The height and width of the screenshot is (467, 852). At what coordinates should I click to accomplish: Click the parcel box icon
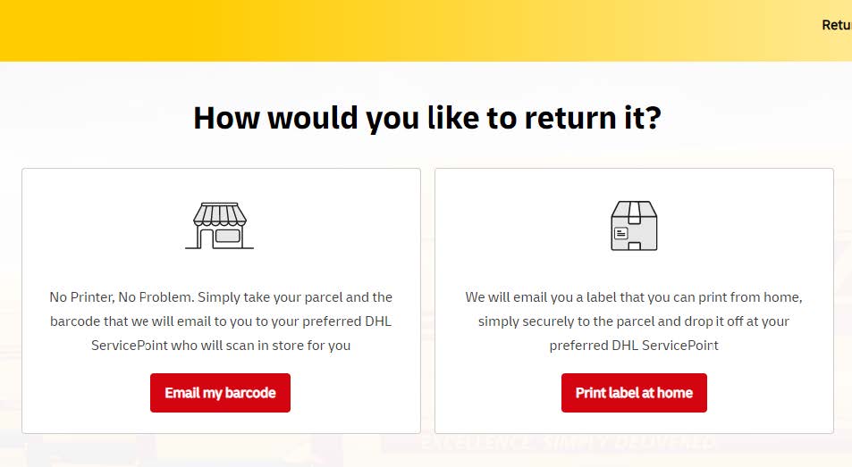(634, 226)
